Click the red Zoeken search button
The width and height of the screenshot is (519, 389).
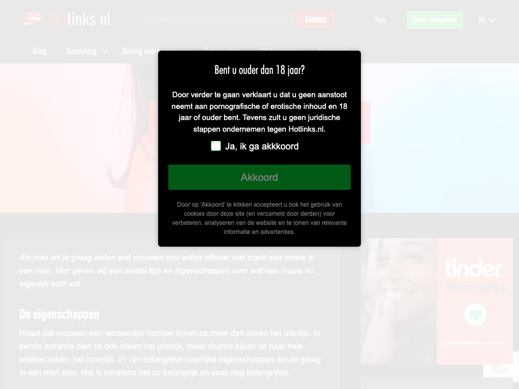315,19
